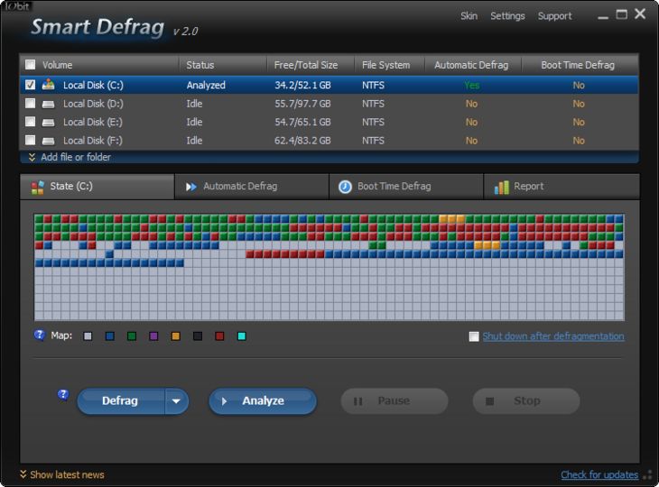Click the Analyzed status cell

tap(206, 85)
